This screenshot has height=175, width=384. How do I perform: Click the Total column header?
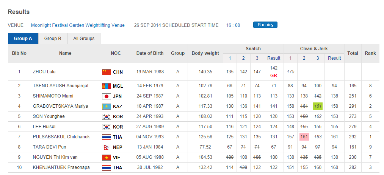(x=353, y=53)
